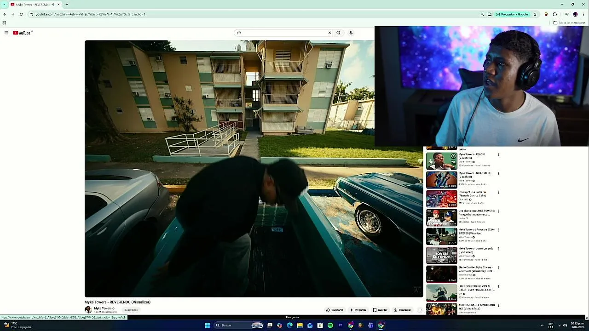Screen dimensions: 589x331
Task: Open Joven Leyenda lyric video thumbnail
Action: pyautogui.click(x=441, y=255)
